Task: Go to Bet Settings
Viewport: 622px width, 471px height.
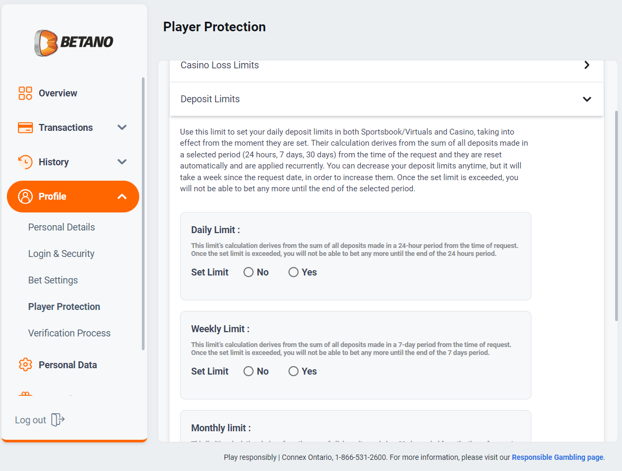Action: point(53,280)
